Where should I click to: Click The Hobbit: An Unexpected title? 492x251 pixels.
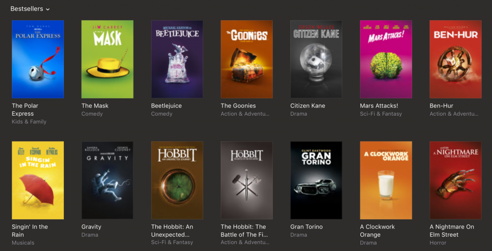172,231
